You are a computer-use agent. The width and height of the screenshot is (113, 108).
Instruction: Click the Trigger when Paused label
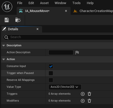pyautogui.click(x=20, y=73)
